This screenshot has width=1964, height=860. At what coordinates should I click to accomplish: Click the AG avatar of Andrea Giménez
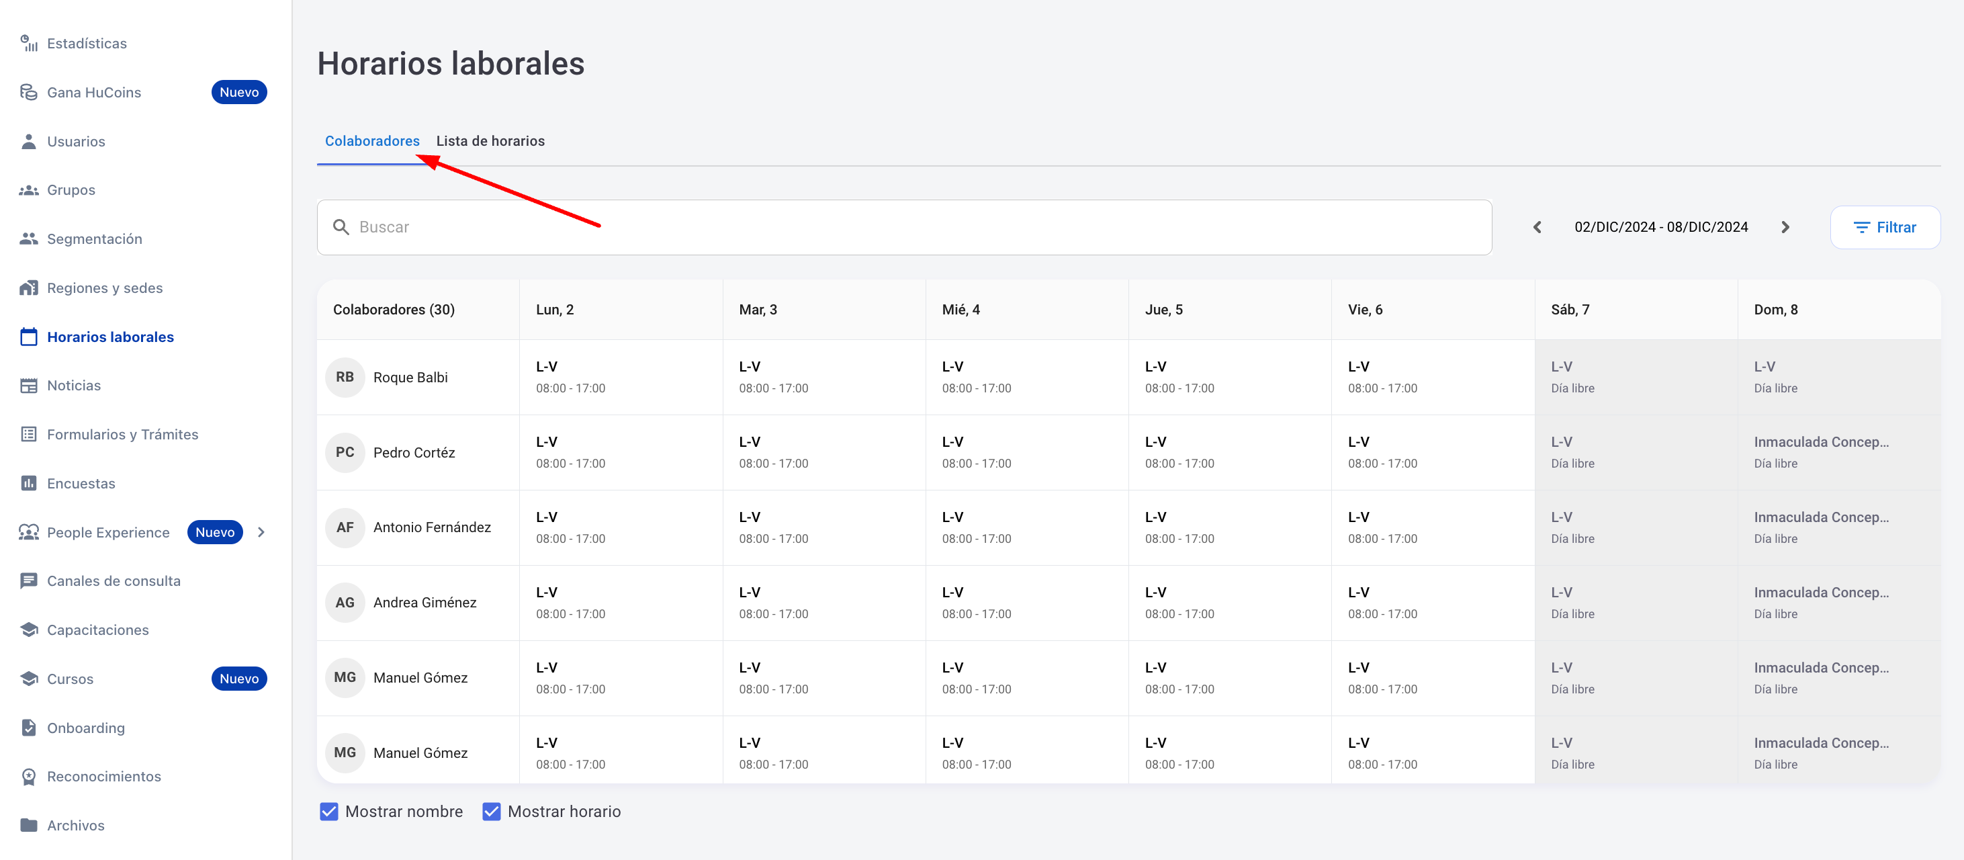[345, 603]
